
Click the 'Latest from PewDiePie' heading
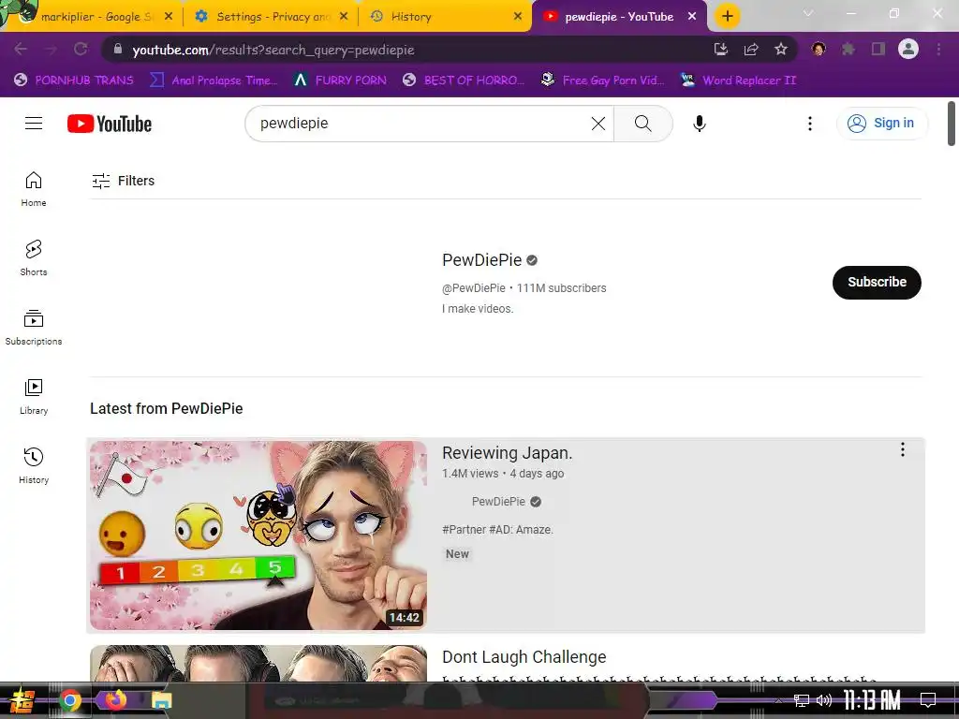coord(167,409)
